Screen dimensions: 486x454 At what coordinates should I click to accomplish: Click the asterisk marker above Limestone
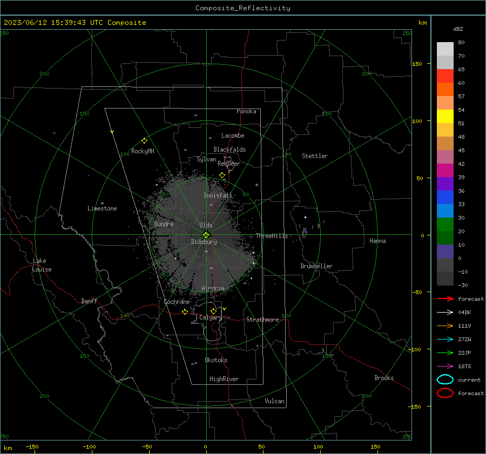click(102, 204)
